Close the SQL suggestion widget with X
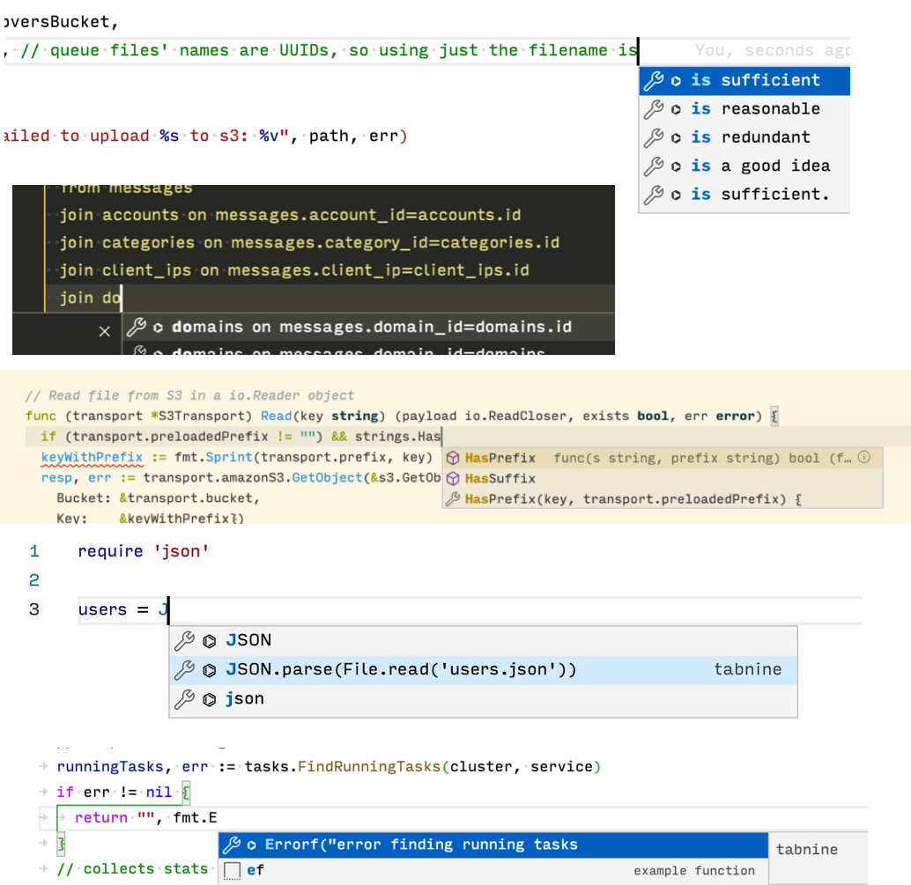 tap(105, 331)
